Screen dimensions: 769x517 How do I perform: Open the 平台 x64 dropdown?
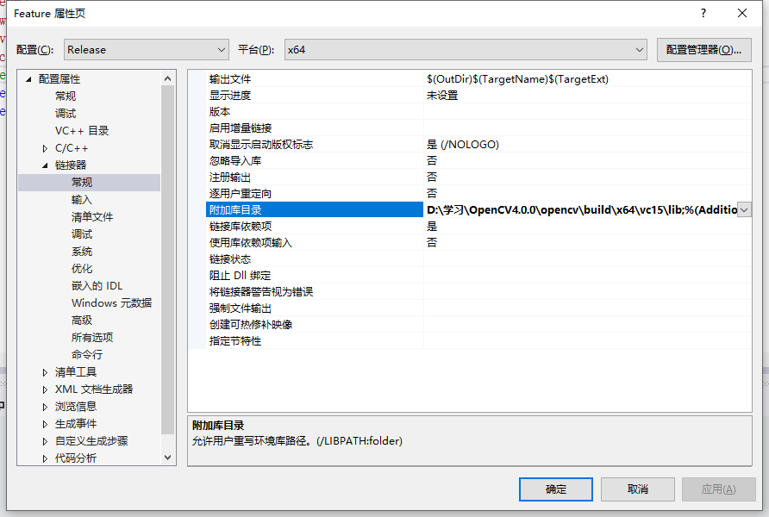coord(466,49)
